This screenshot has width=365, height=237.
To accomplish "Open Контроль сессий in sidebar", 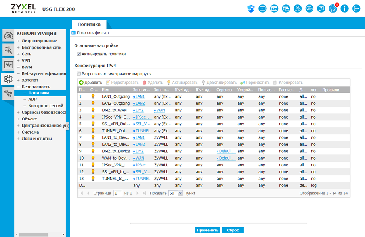I will coord(46,105).
